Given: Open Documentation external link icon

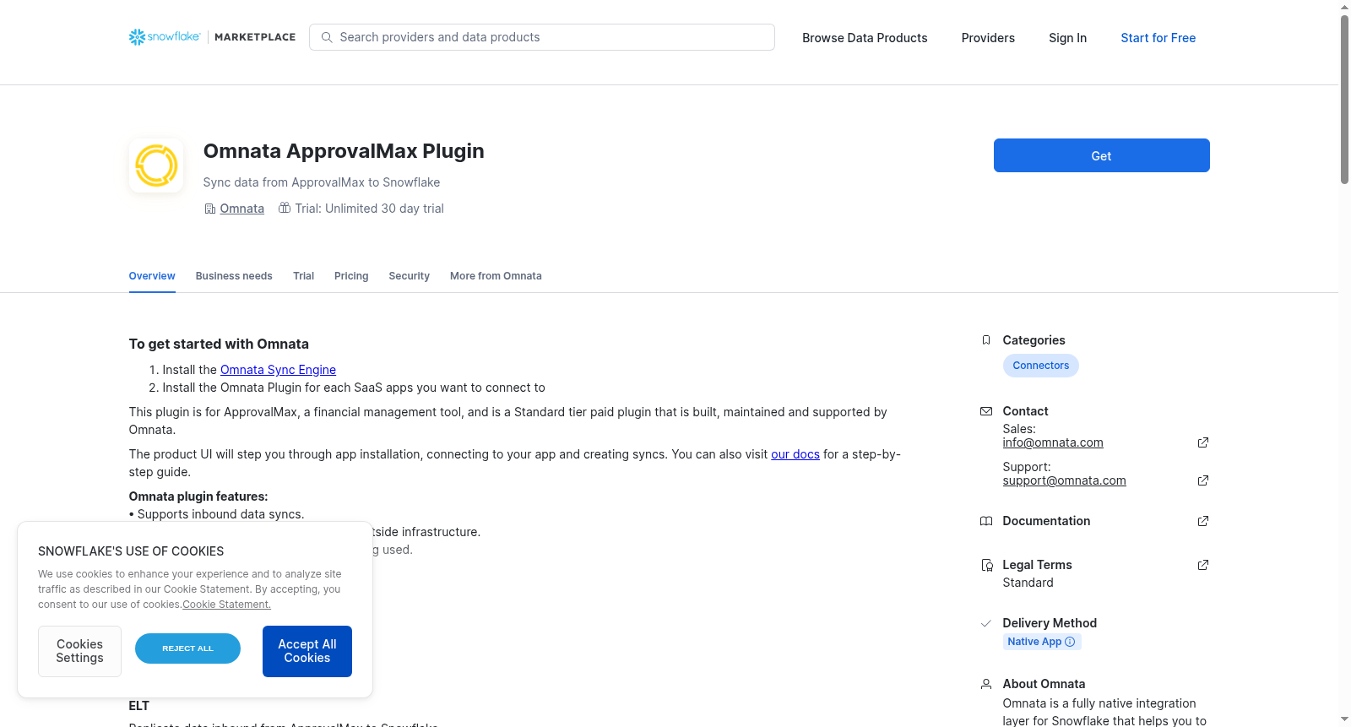Looking at the screenshot, I should tap(1203, 521).
